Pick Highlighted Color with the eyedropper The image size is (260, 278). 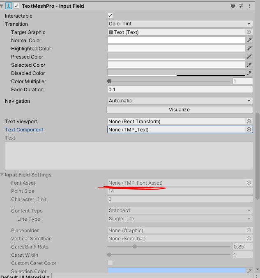(x=249, y=48)
